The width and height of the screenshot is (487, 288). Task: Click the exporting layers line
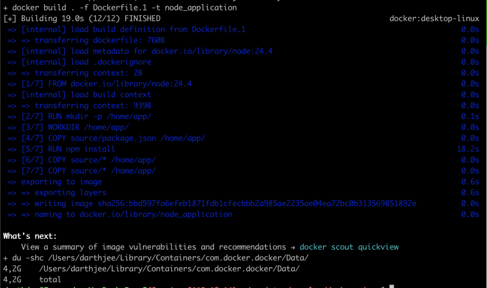(70, 193)
